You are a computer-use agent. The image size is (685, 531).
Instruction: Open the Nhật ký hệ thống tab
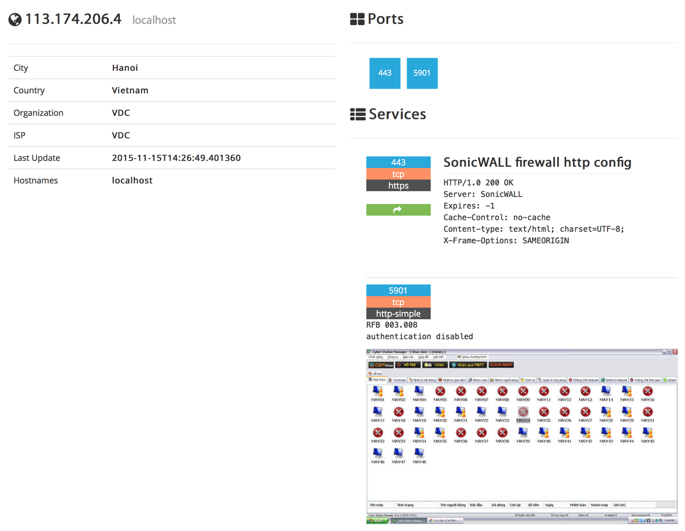422,380
